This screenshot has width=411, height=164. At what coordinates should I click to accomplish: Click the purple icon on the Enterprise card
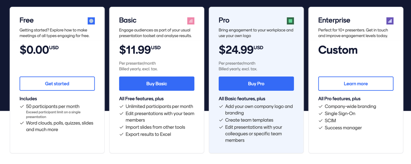pos(390,21)
